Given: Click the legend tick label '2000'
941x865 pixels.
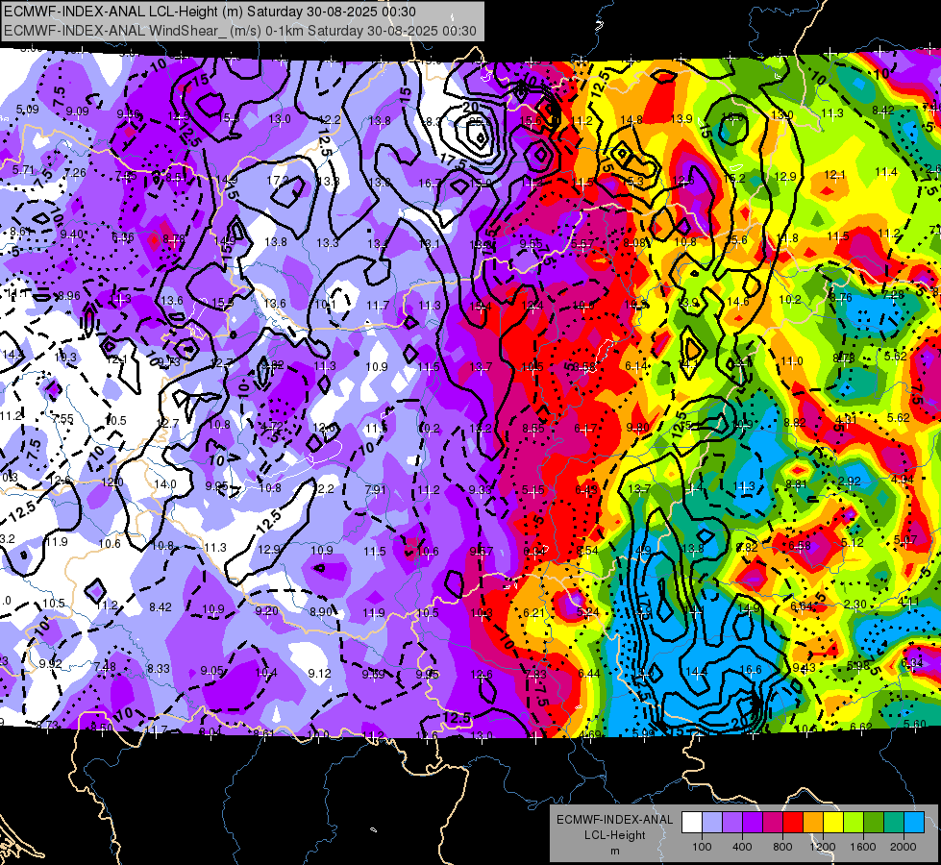Looking at the screenshot, I should pos(904,847).
